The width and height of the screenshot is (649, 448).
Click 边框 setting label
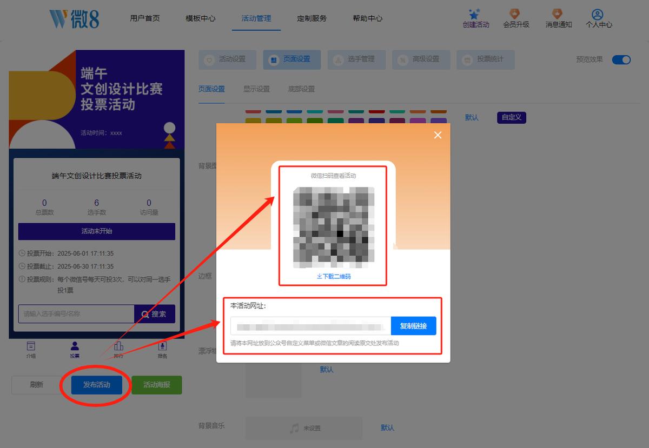[206, 276]
